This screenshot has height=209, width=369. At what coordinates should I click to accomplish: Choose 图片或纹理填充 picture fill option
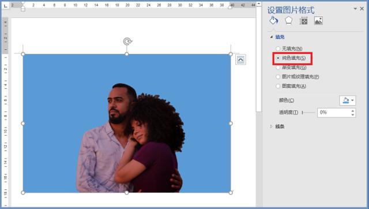[298, 77]
